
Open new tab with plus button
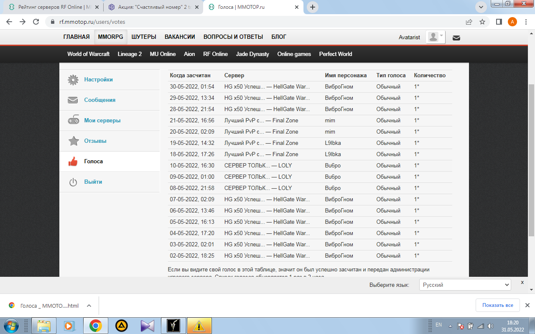pyautogui.click(x=313, y=7)
